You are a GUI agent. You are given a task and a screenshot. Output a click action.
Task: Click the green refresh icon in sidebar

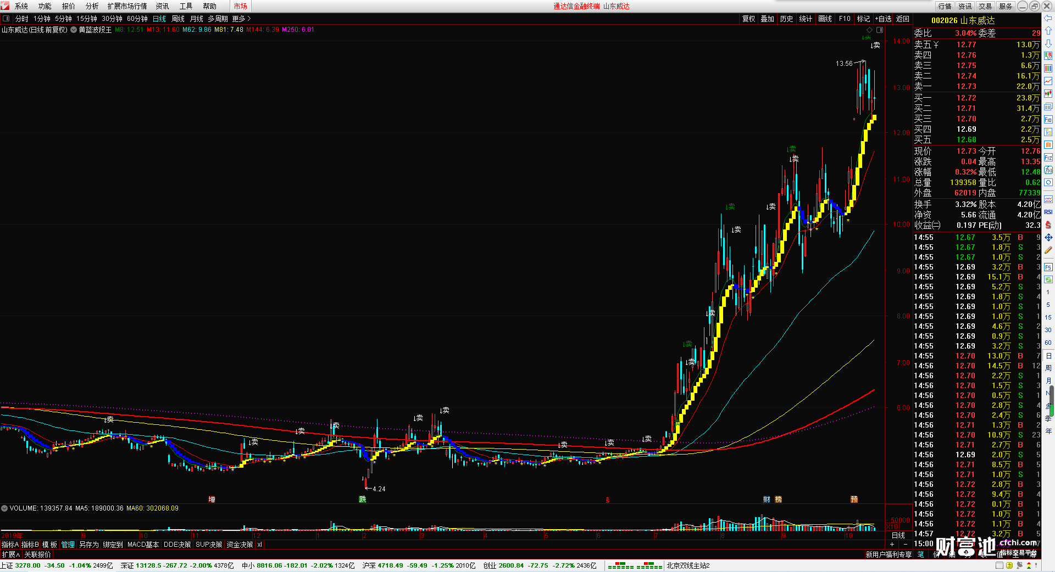click(x=1048, y=280)
